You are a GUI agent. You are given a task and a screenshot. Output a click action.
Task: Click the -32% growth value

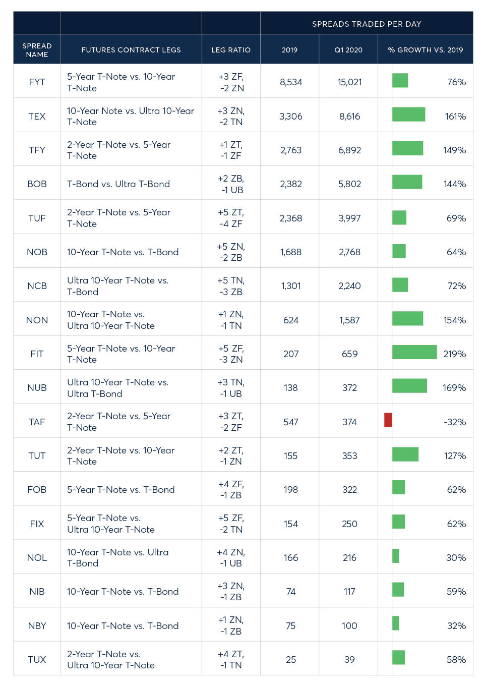tap(455, 422)
